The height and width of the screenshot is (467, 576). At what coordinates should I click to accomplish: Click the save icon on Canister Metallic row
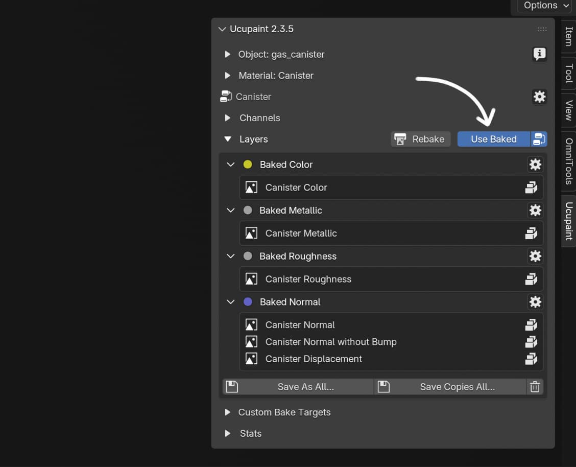click(x=531, y=233)
